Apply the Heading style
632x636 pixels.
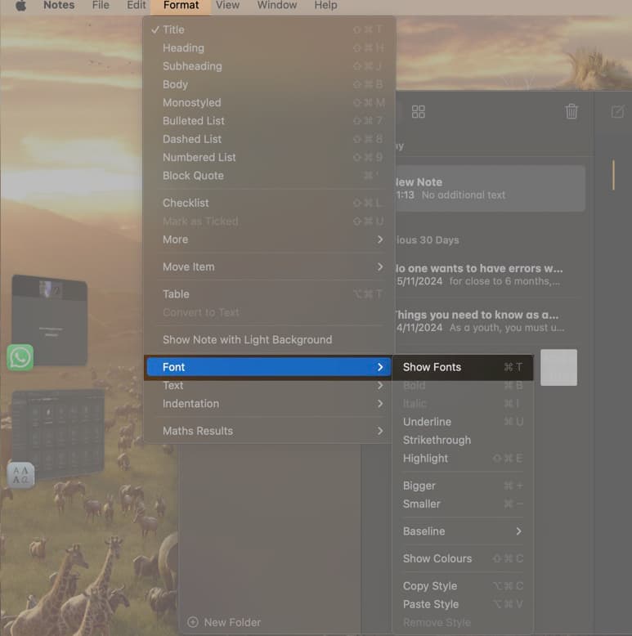point(268,48)
